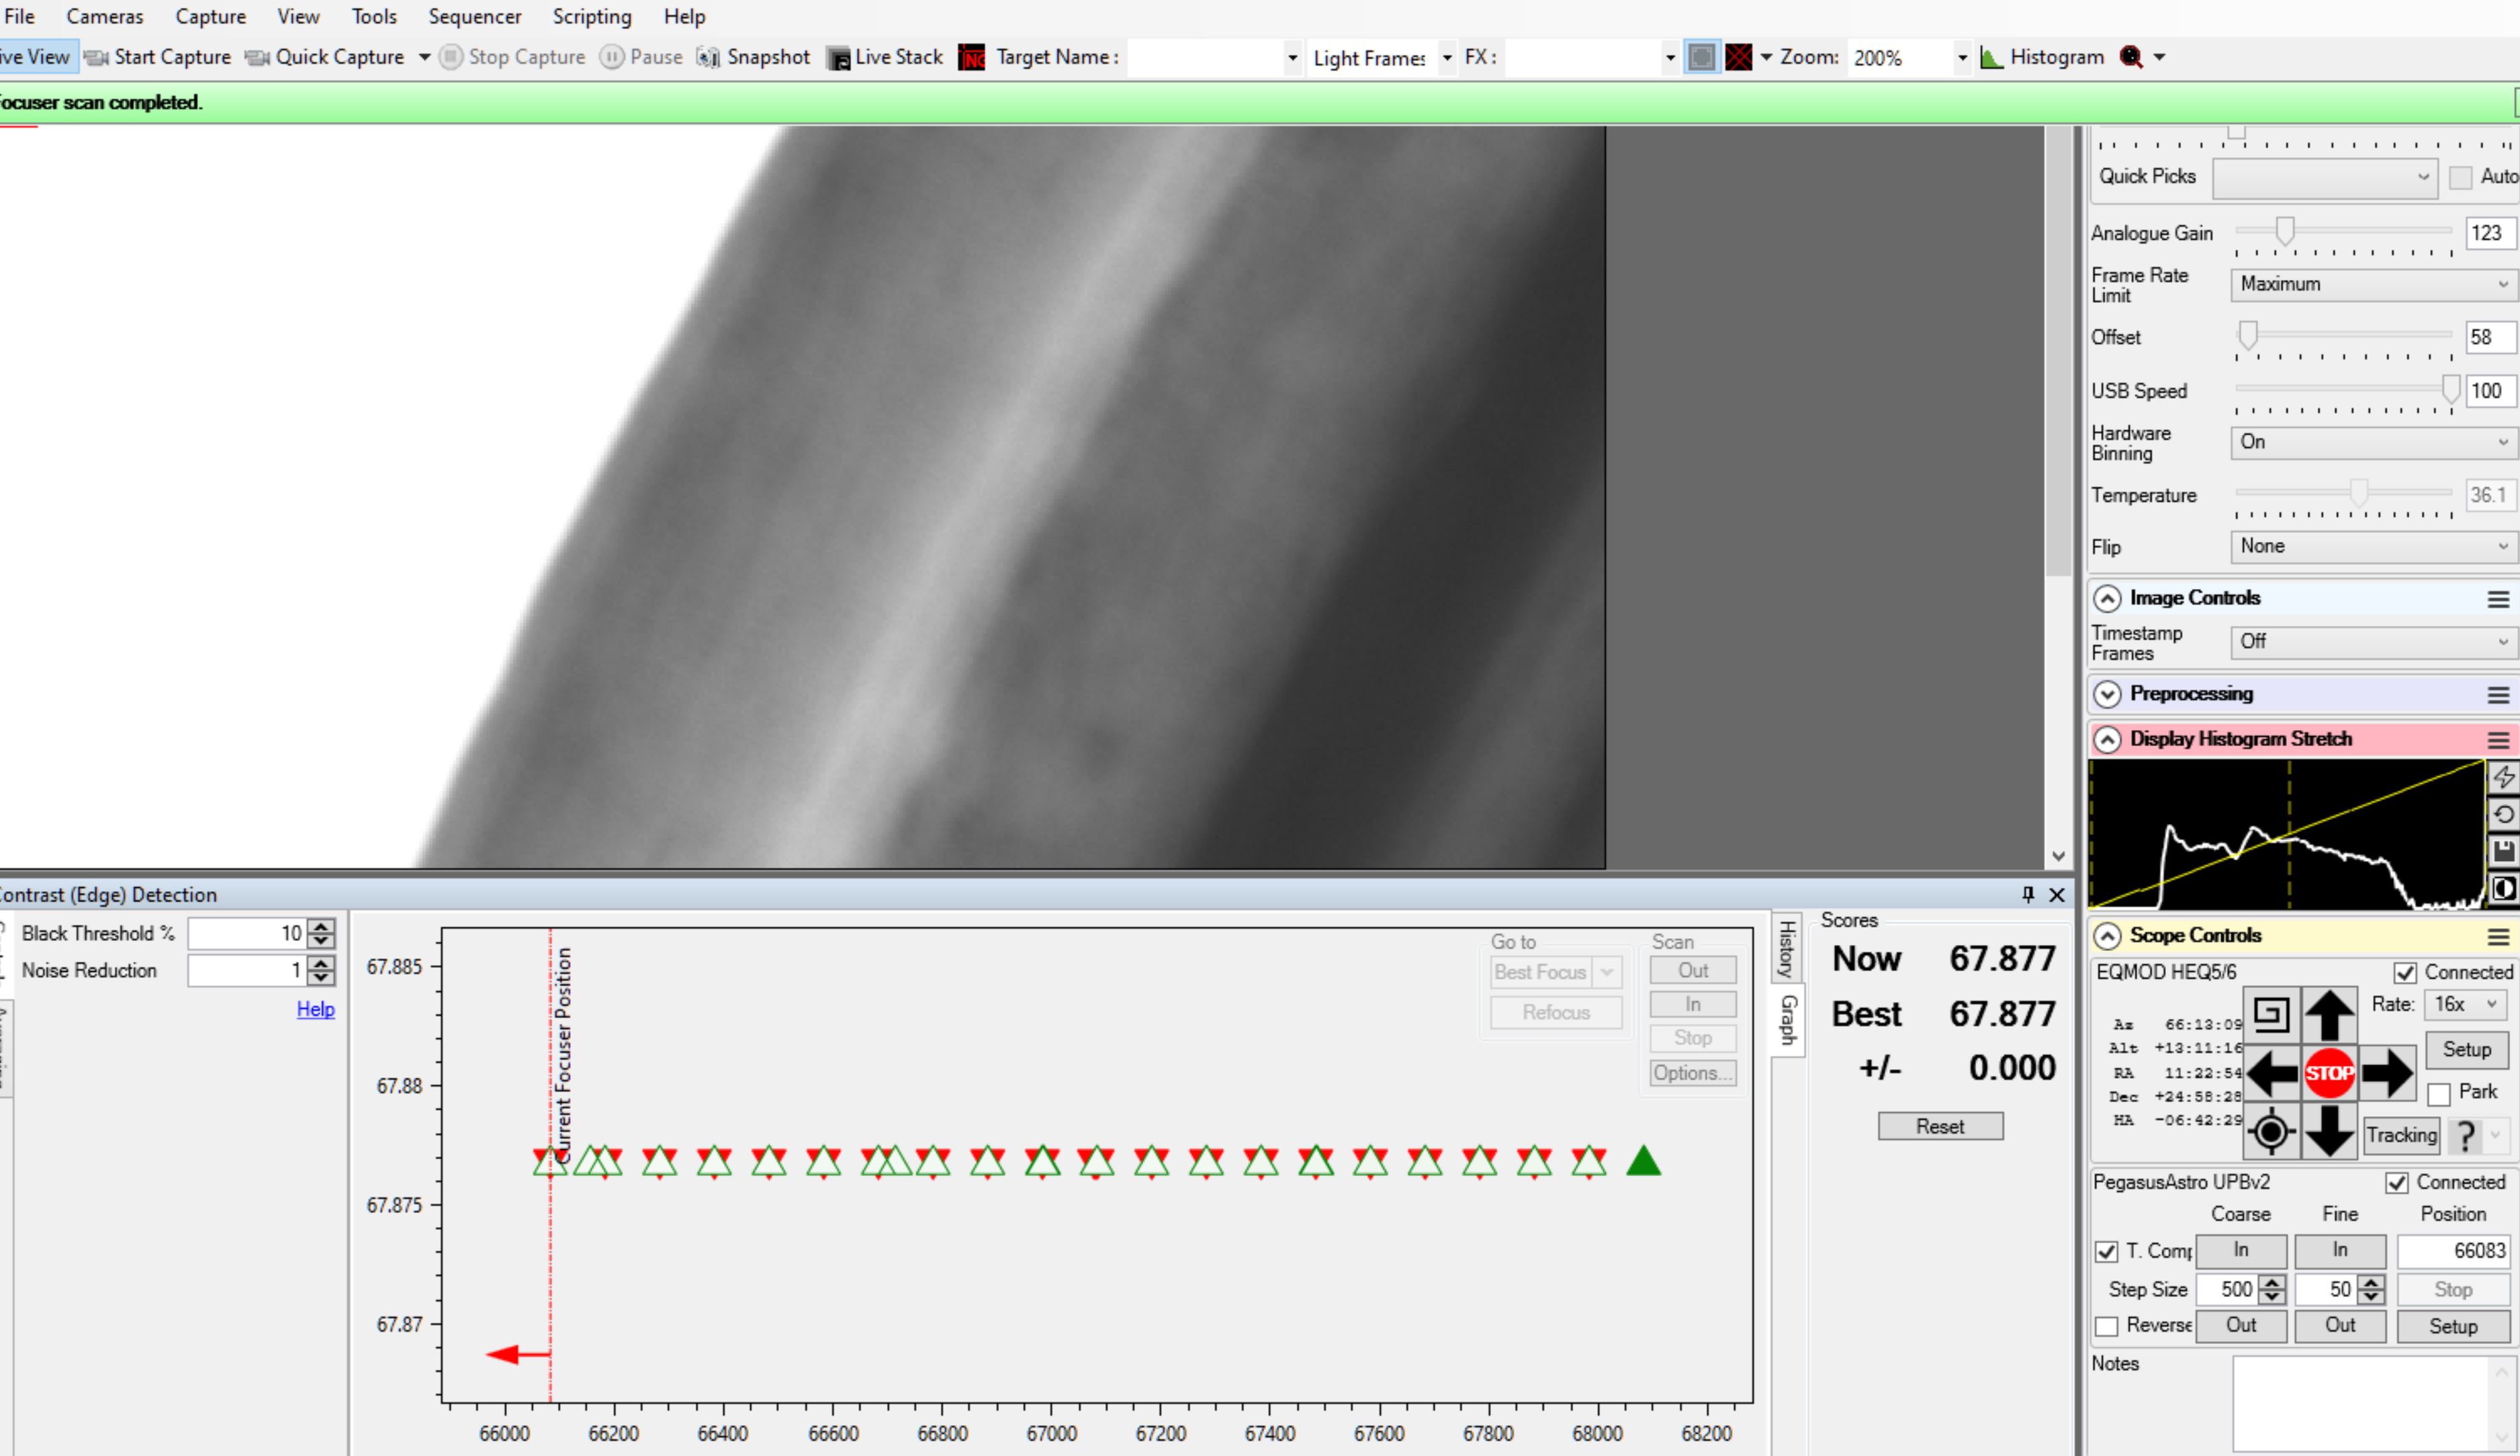This screenshot has width=2520, height=1456.
Task: Close the Contrast Edge Detection panel
Action: 2057,894
